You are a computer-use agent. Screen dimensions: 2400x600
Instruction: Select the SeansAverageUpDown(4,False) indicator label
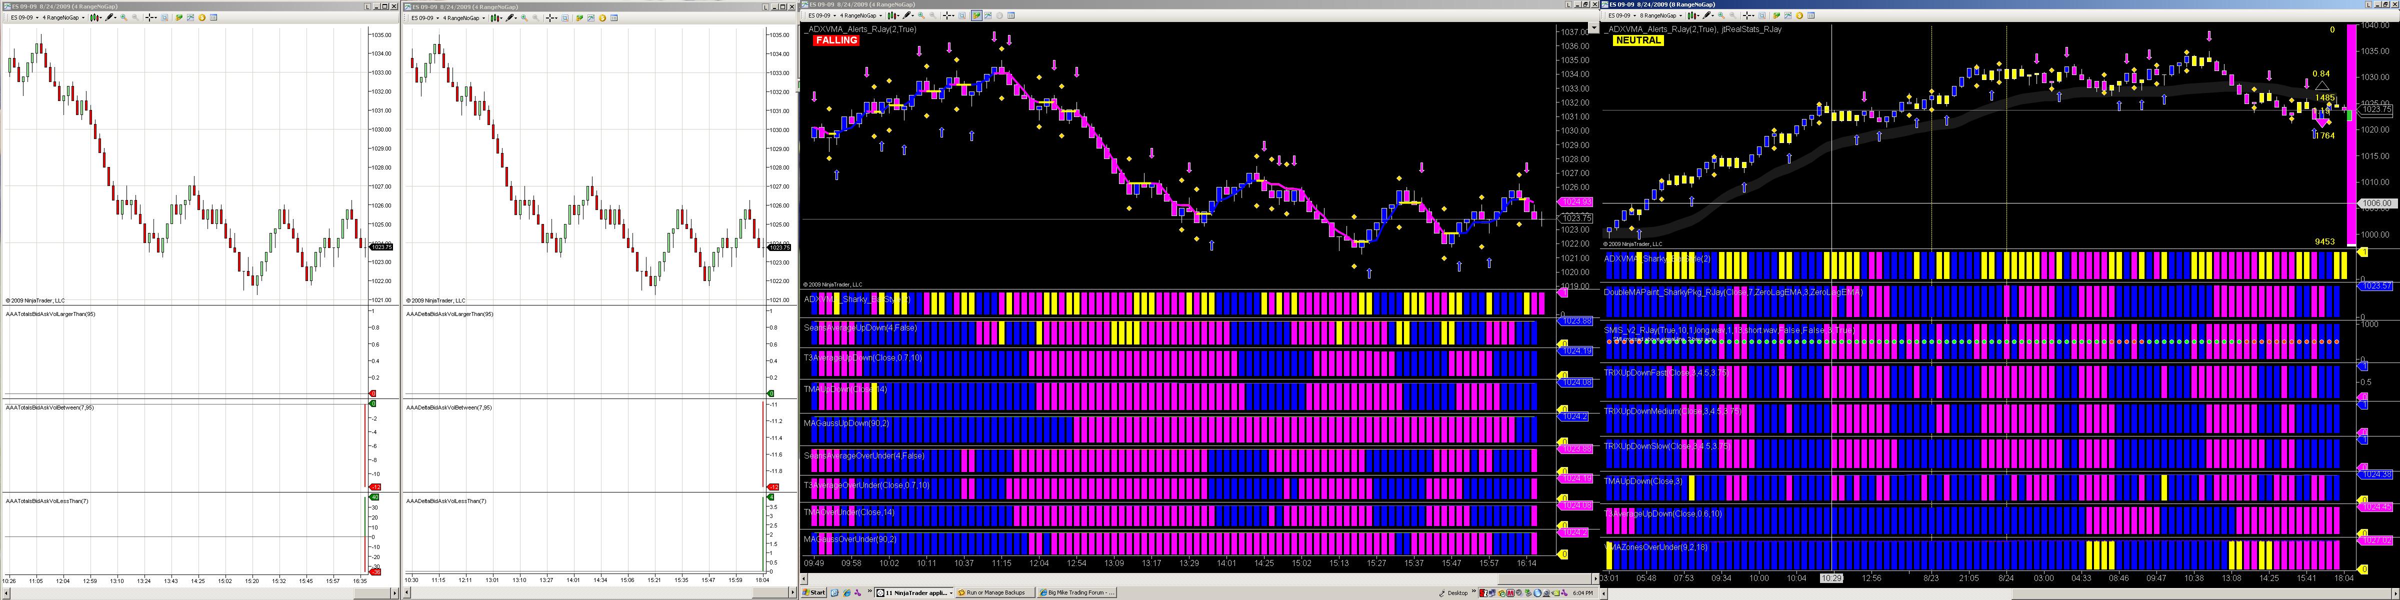coord(860,328)
